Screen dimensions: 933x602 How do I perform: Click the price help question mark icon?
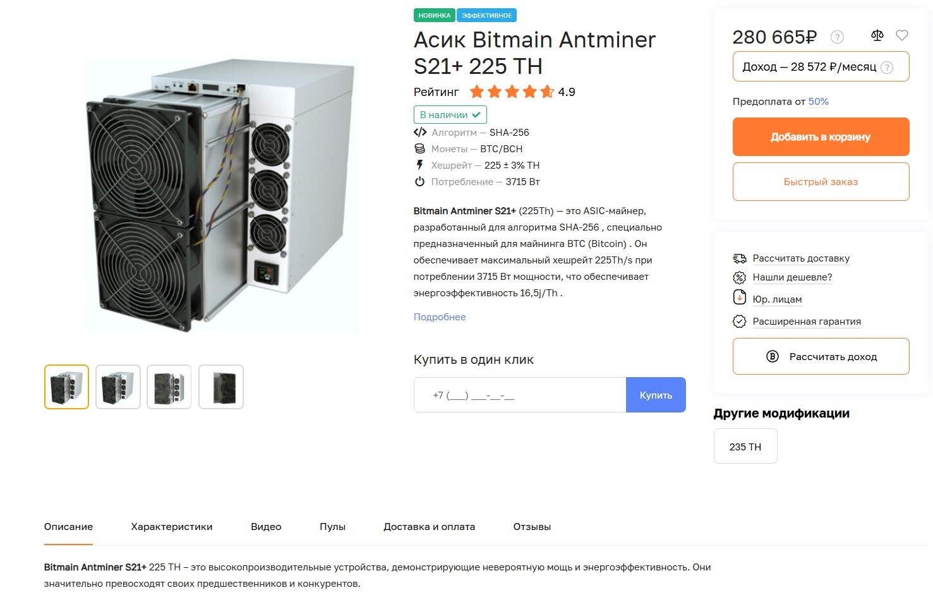[x=837, y=37]
